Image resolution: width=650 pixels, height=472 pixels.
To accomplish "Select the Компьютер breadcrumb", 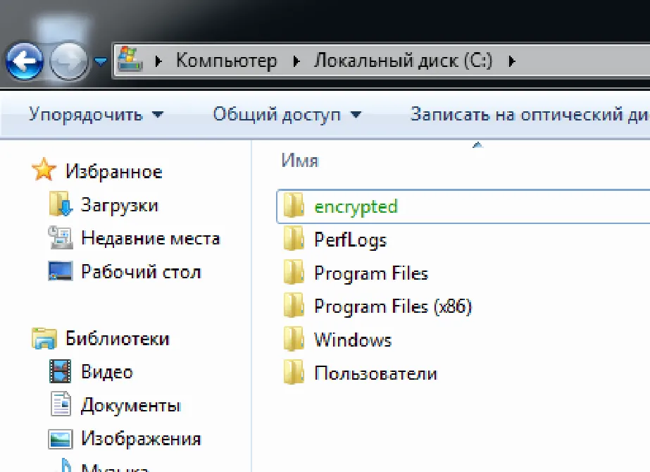I will coord(226,61).
